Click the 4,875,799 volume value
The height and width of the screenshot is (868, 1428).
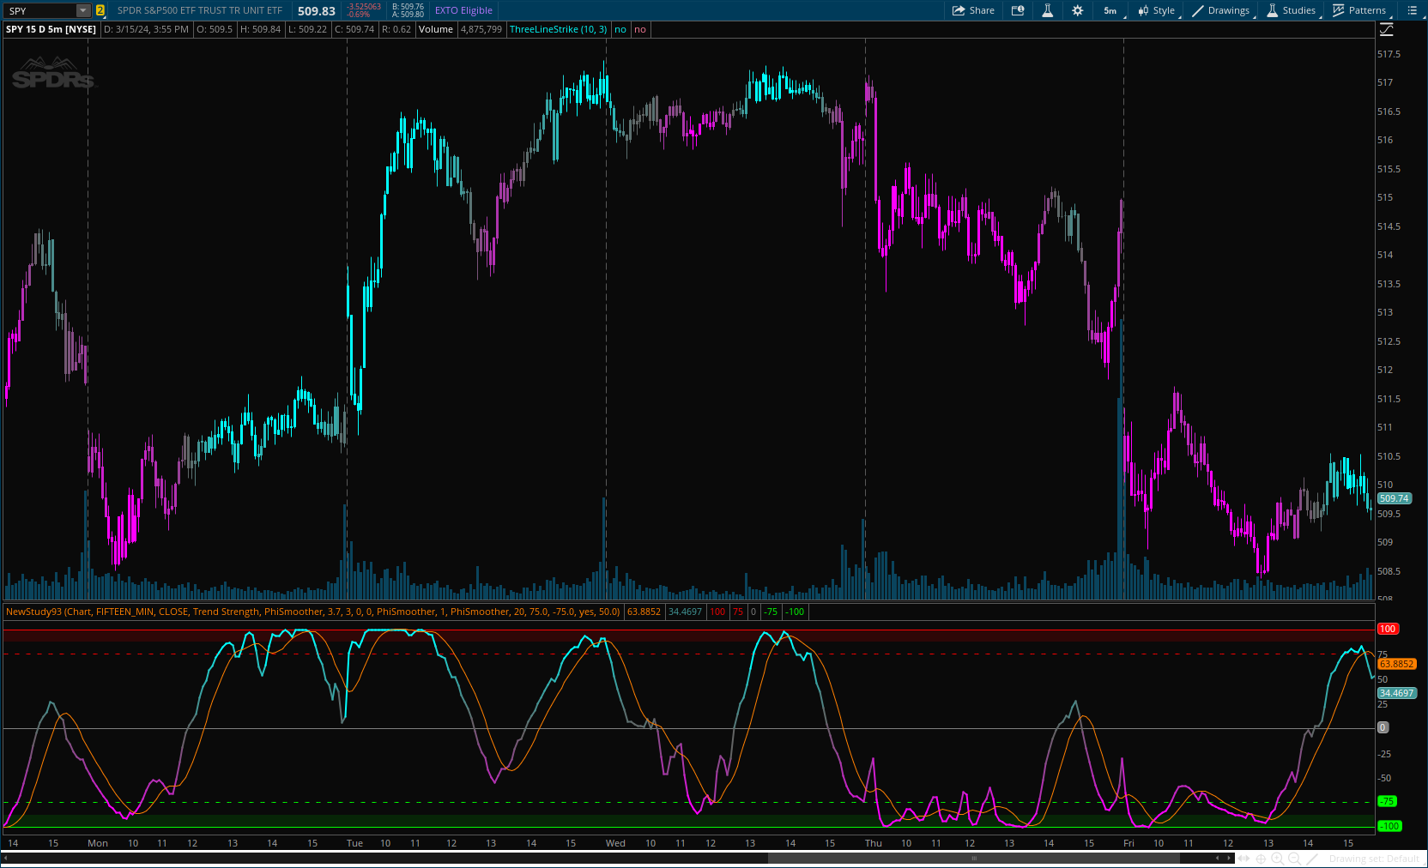(x=481, y=29)
